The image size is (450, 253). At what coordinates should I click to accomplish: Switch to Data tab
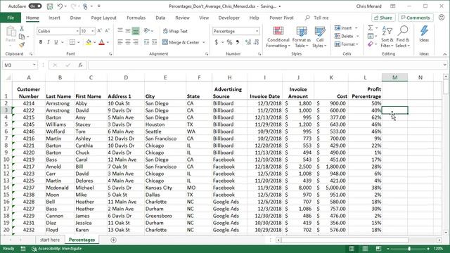coord(160,18)
